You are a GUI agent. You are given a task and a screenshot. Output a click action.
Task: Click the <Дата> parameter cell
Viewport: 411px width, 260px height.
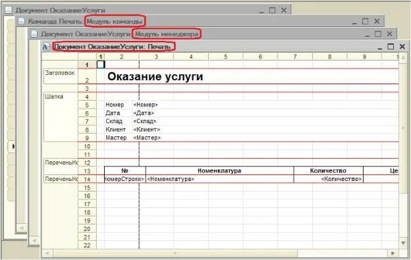click(x=144, y=113)
